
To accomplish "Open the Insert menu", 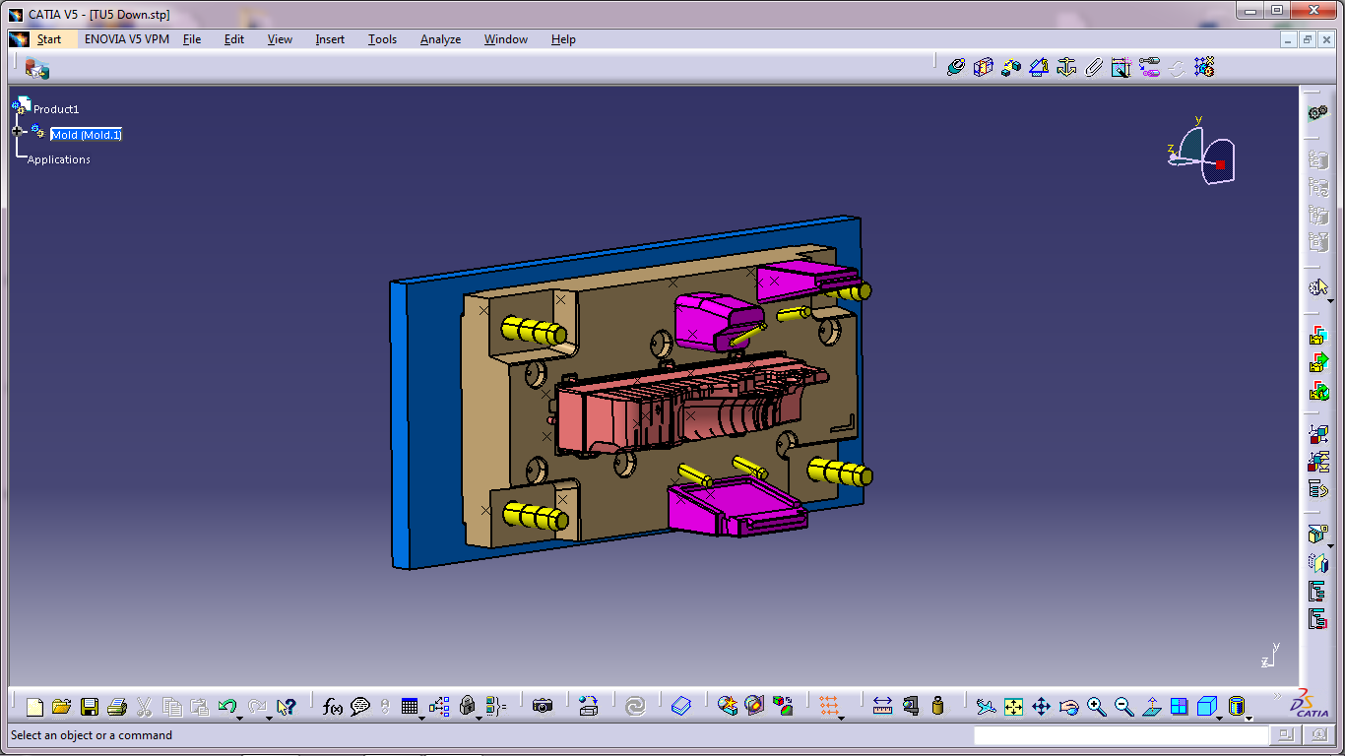I will pyautogui.click(x=330, y=39).
